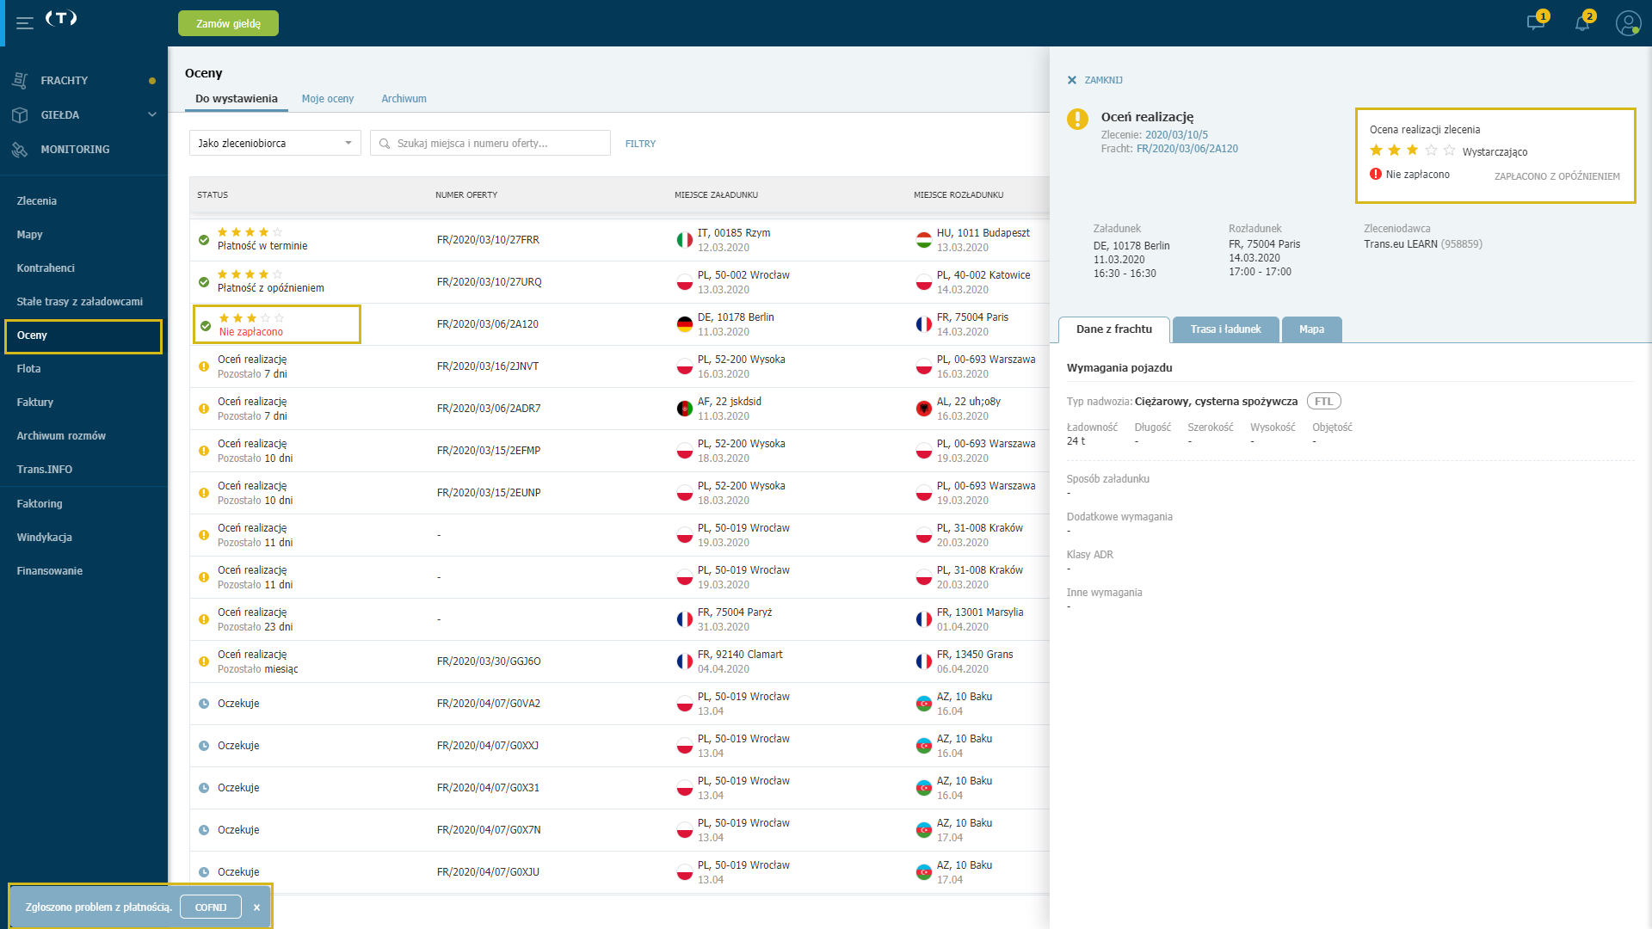The height and width of the screenshot is (929, 1652).
Task: Click the Frachty icon in sidebar
Action: 20,80
